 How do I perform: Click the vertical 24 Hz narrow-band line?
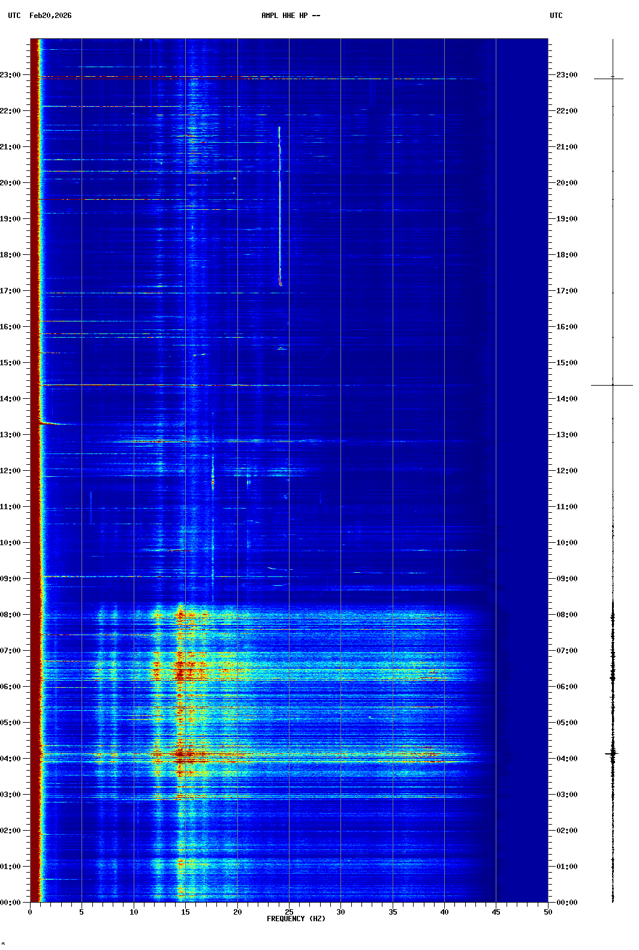point(279,204)
